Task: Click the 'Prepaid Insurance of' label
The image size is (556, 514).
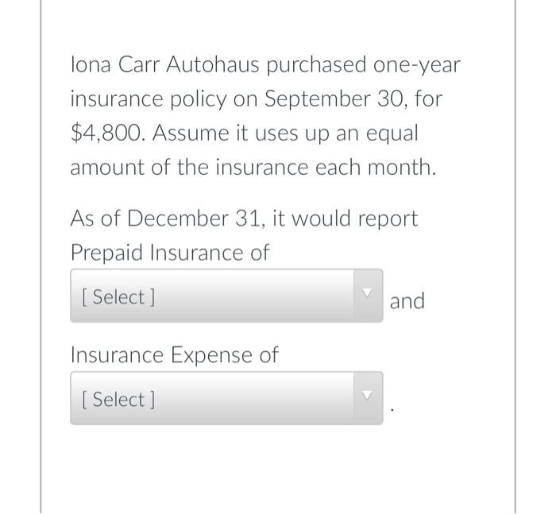Action: point(170,253)
